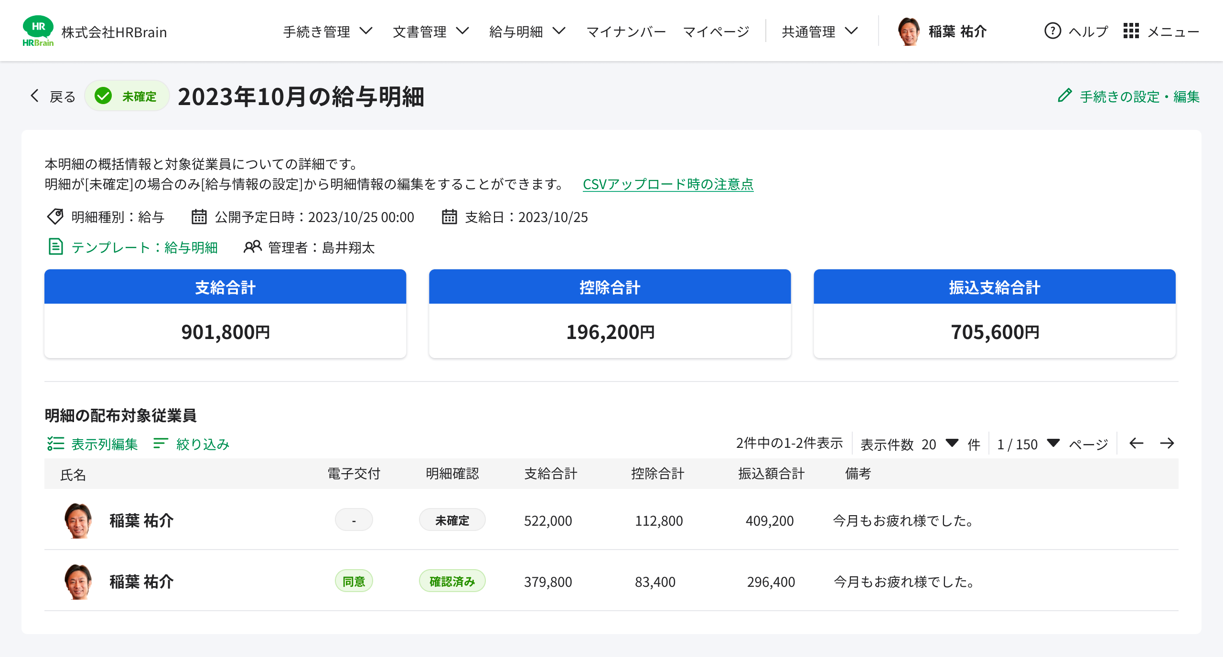Go to next page arrow
1223x657 pixels.
coord(1167,444)
